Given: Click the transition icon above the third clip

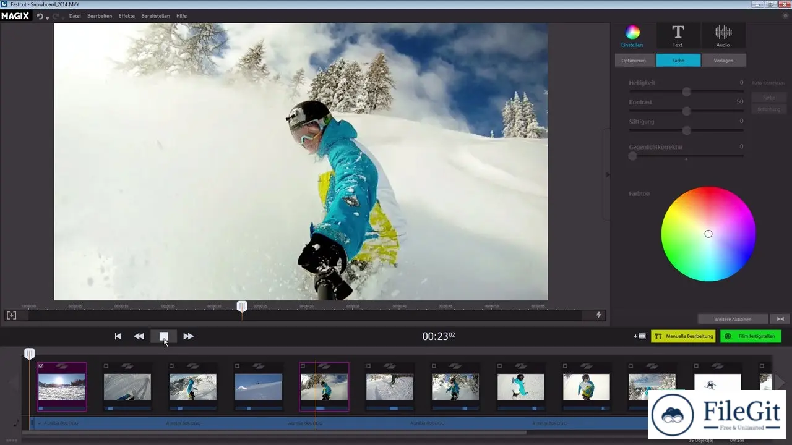Looking at the screenshot, I should click(193, 366).
